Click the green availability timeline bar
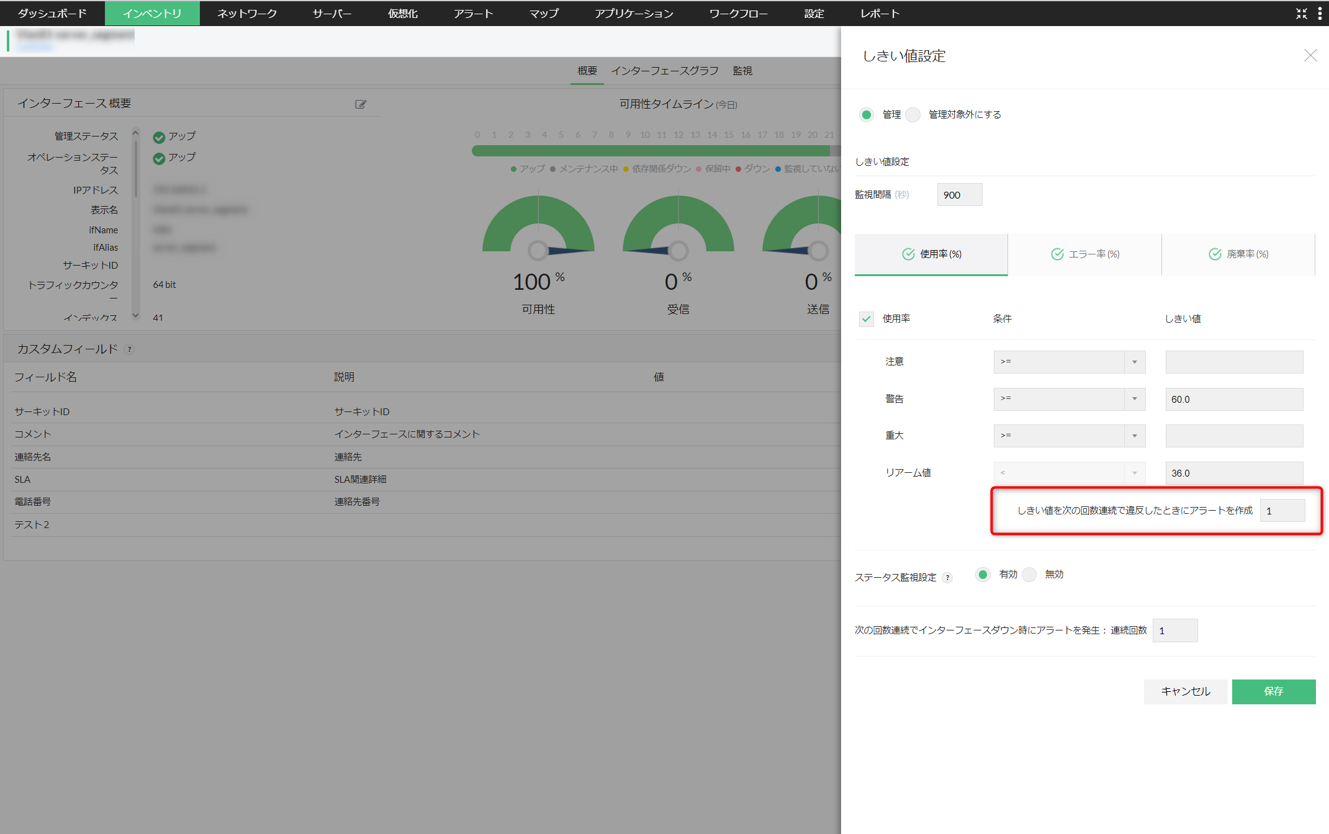Image resolution: width=1329 pixels, height=834 pixels. 651,151
